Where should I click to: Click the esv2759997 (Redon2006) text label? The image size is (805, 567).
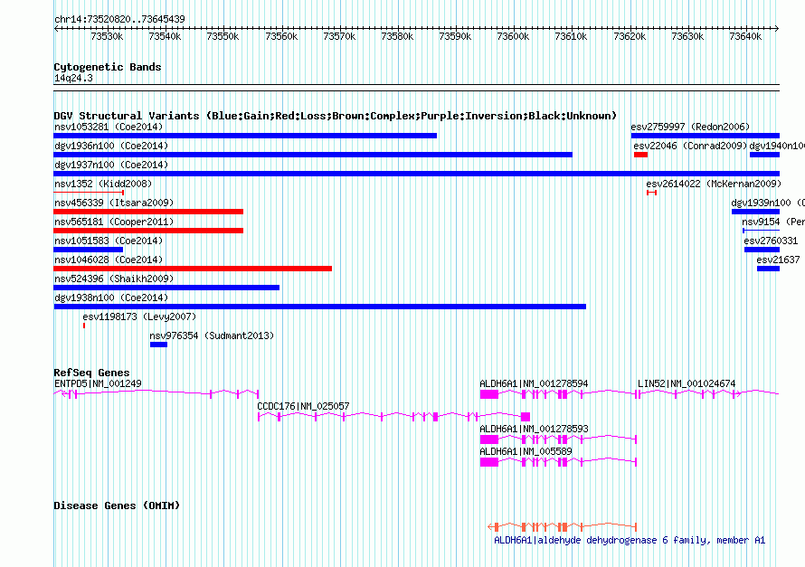pyautogui.click(x=690, y=128)
